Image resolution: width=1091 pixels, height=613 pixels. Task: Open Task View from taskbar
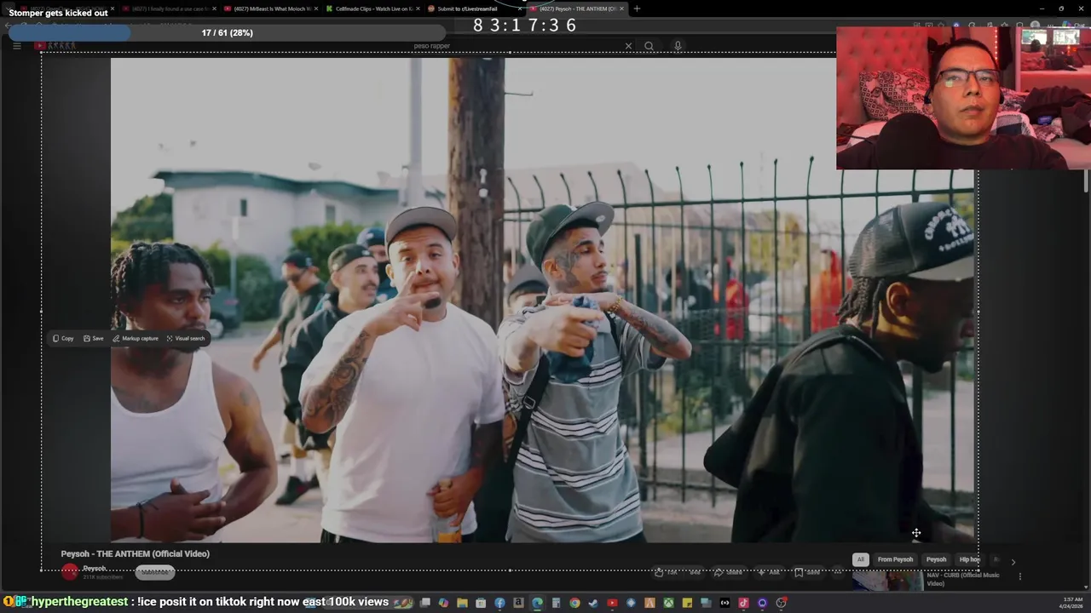pyautogui.click(x=424, y=603)
